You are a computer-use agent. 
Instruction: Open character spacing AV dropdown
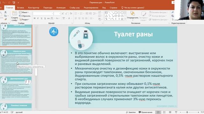click(x=52, y=18)
